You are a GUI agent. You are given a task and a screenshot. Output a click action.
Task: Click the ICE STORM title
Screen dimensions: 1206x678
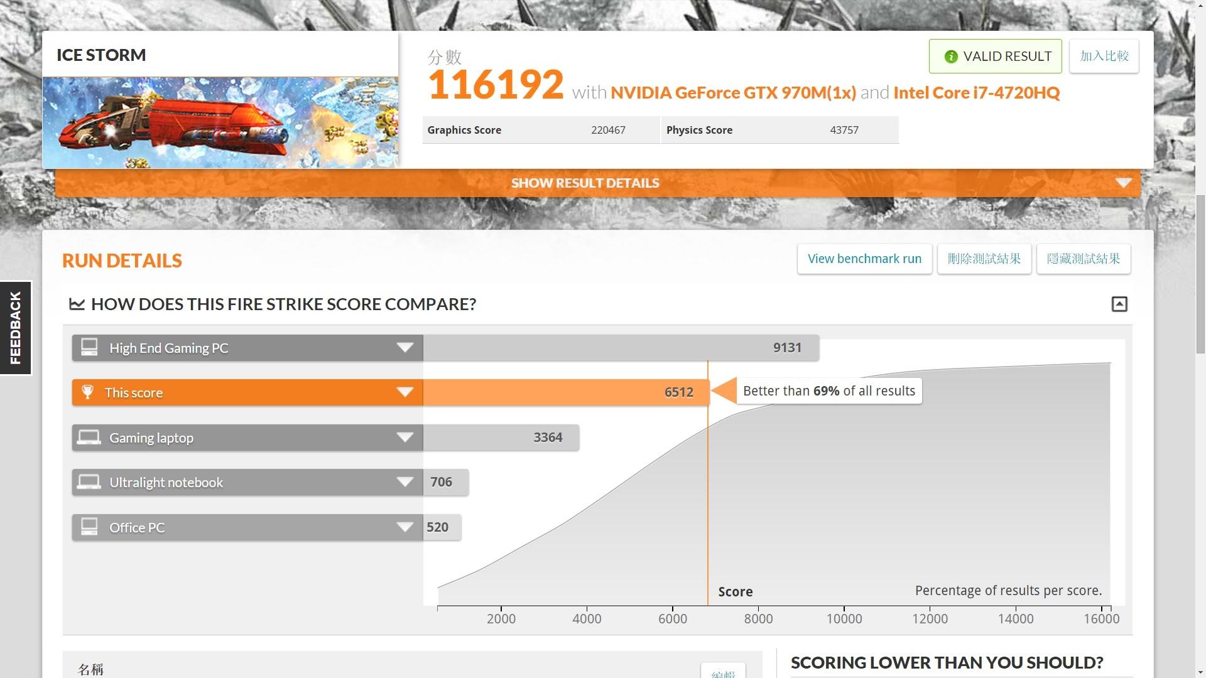click(101, 55)
